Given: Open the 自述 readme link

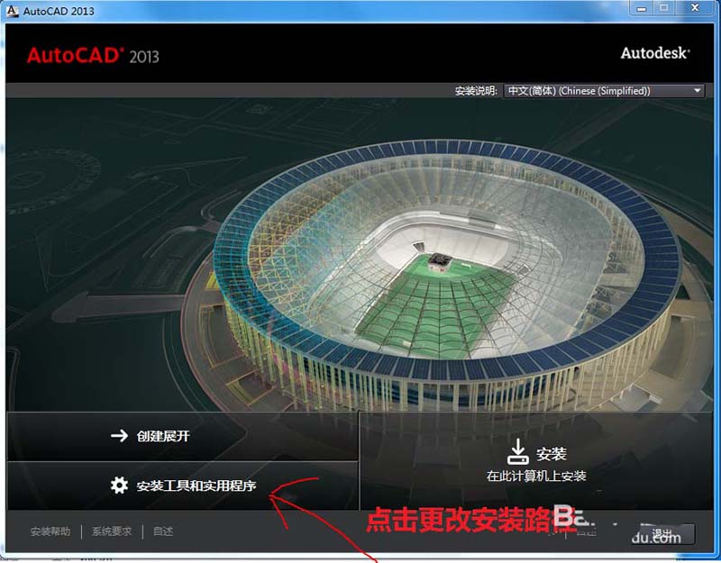Looking at the screenshot, I should pyautogui.click(x=163, y=531).
